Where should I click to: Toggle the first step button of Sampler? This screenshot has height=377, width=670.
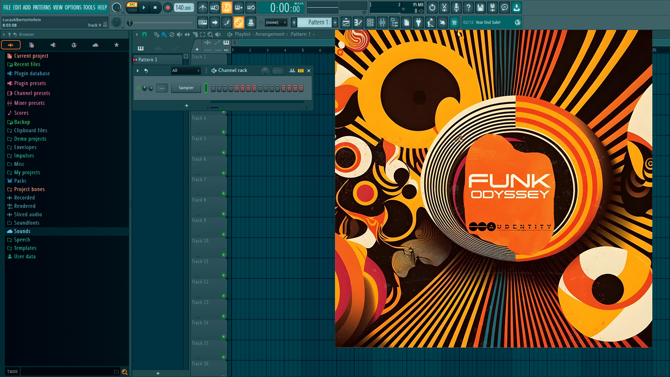[x=213, y=88]
